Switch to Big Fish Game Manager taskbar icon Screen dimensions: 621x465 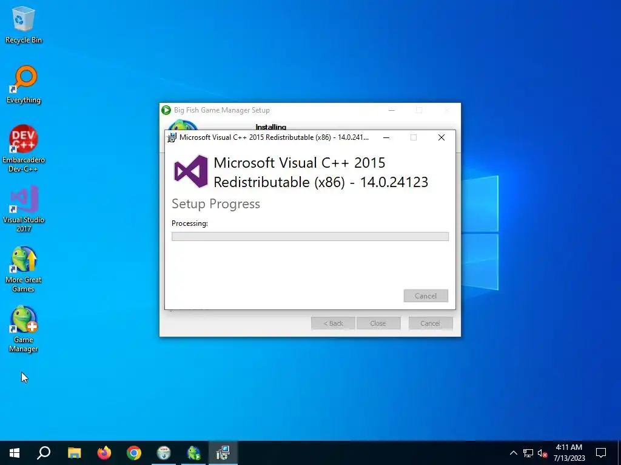click(x=193, y=453)
